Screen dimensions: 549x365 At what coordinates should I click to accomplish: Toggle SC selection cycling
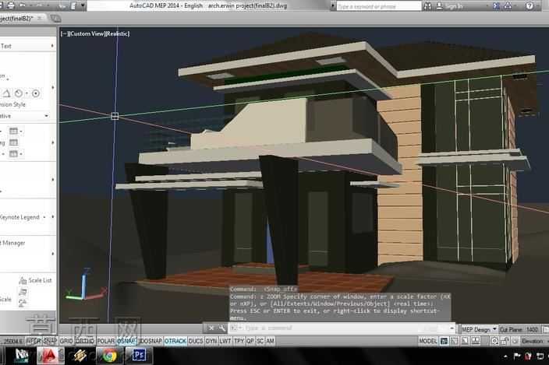point(260,341)
